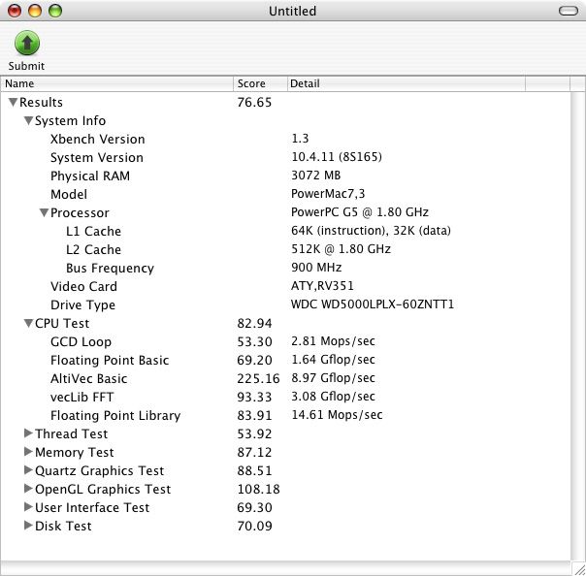The width and height of the screenshot is (586, 576).
Task: Click the detail 512K @ 1.80 GHz
Action: pos(341,249)
